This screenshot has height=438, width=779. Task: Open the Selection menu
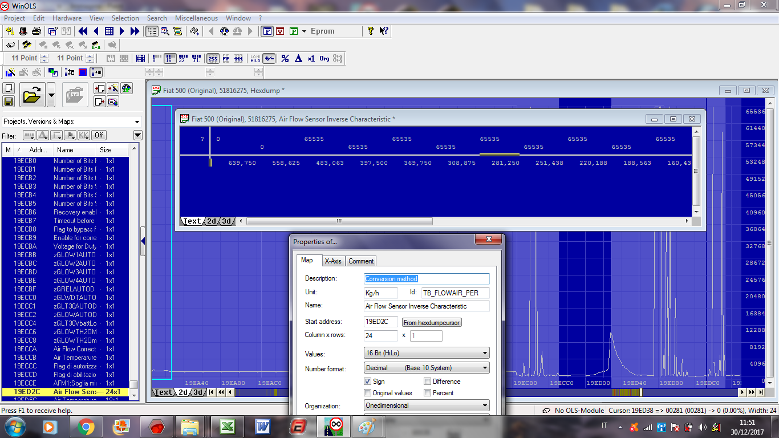[x=125, y=18]
